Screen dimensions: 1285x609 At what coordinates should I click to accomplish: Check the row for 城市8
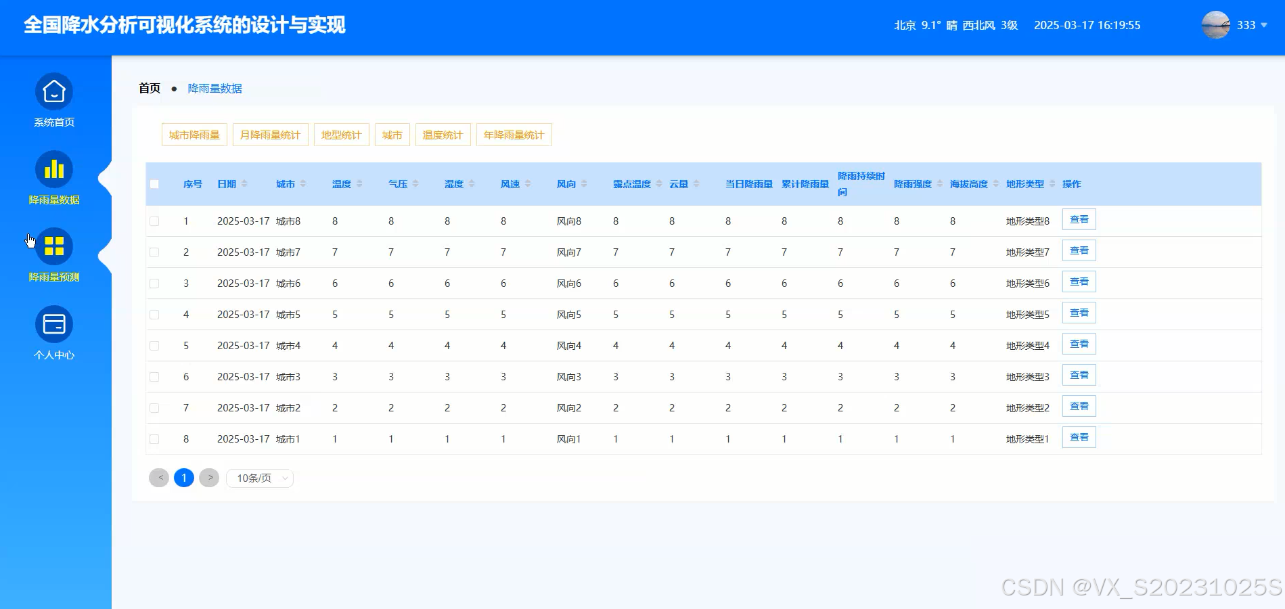tap(154, 221)
